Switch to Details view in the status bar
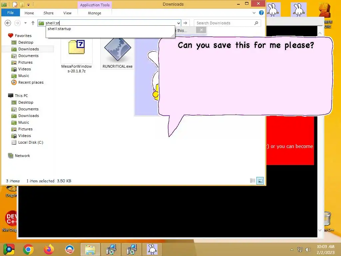This screenshot has width=341, height=256. [252, 181]
